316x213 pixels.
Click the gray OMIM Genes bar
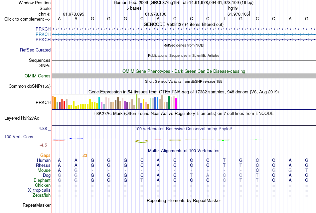pyautogui.click(x=184, y=76)
